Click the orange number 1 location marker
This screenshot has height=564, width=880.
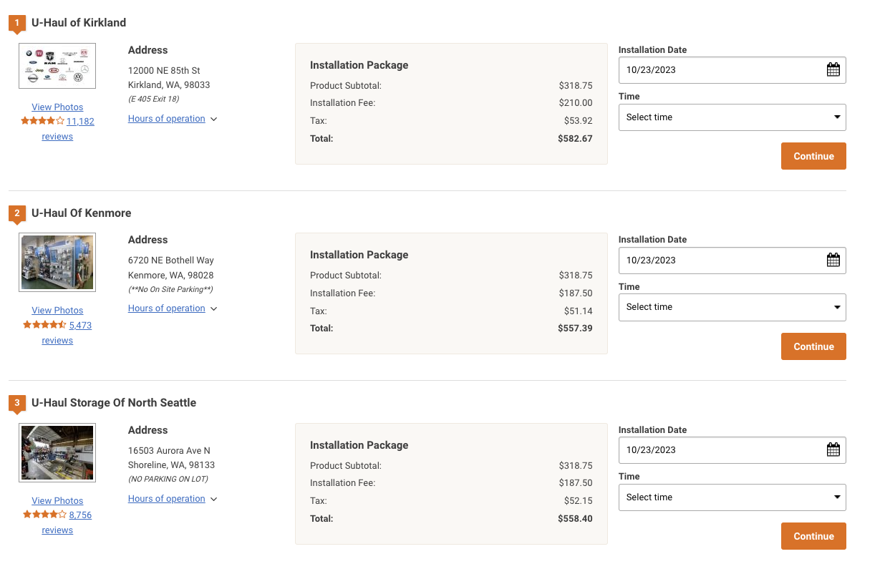click(17, 24)
